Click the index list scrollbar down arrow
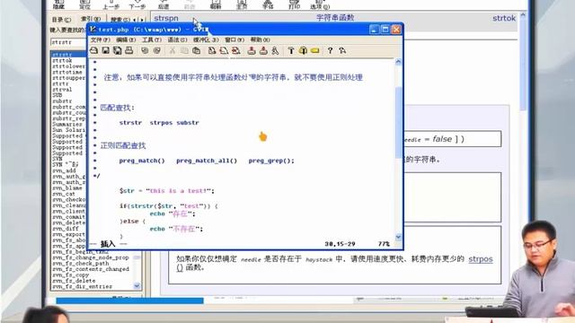The width and height of the screenshot is (575, 323). [137, 286]
